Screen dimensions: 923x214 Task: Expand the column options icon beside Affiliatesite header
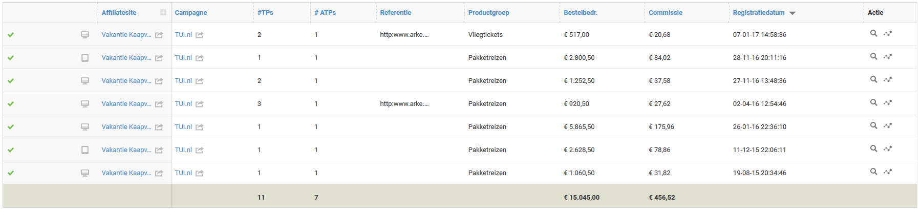click(163, 12)
